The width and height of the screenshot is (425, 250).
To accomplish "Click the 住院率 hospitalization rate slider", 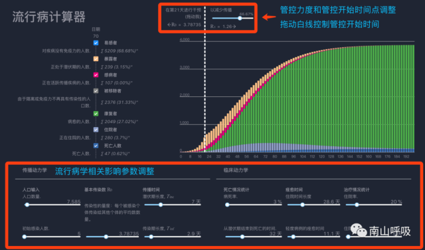I will click(x=374, y=205).
